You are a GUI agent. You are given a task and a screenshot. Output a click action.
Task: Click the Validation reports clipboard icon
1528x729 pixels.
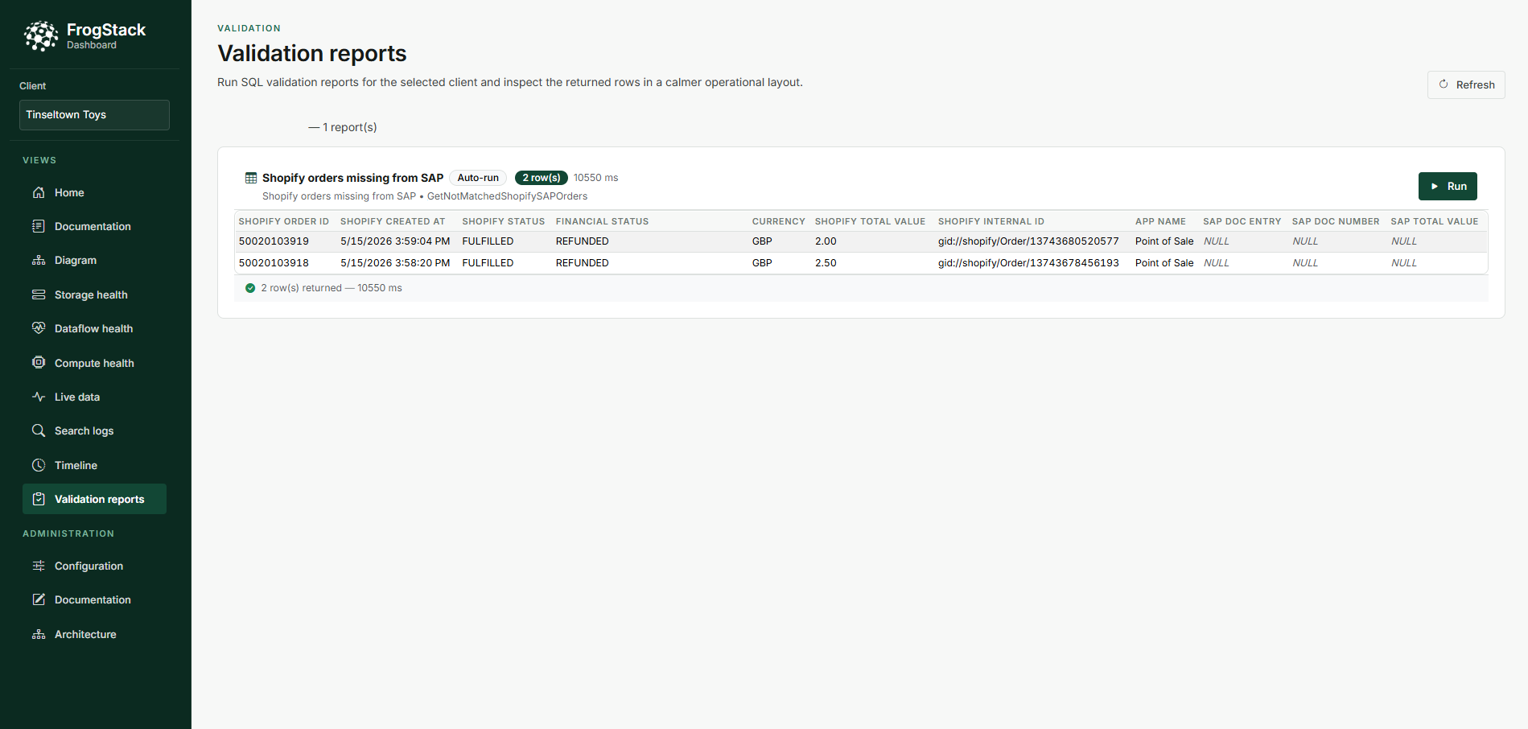tap(39, 499)
